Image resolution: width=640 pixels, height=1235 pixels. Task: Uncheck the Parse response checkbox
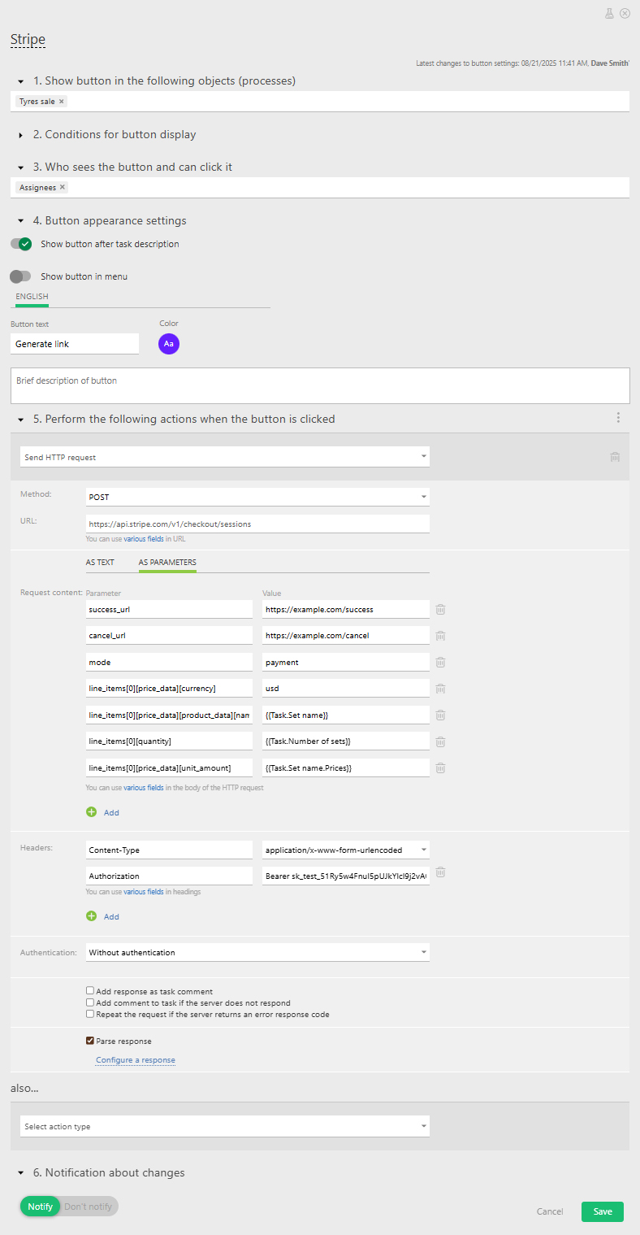coord(90,1041)
